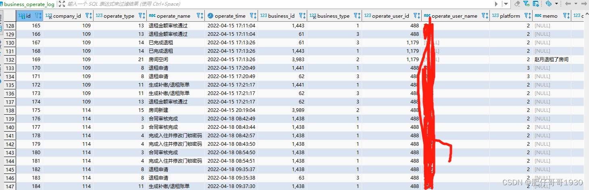Click operate_time cell '2022-04-15 20:19:04'
589x190 pixels.
pos(231,110)
